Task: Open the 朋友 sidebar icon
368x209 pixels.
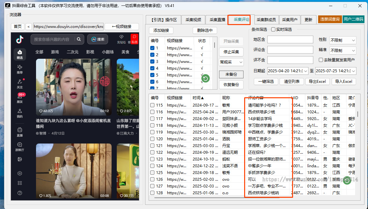Action: (20, 99)
